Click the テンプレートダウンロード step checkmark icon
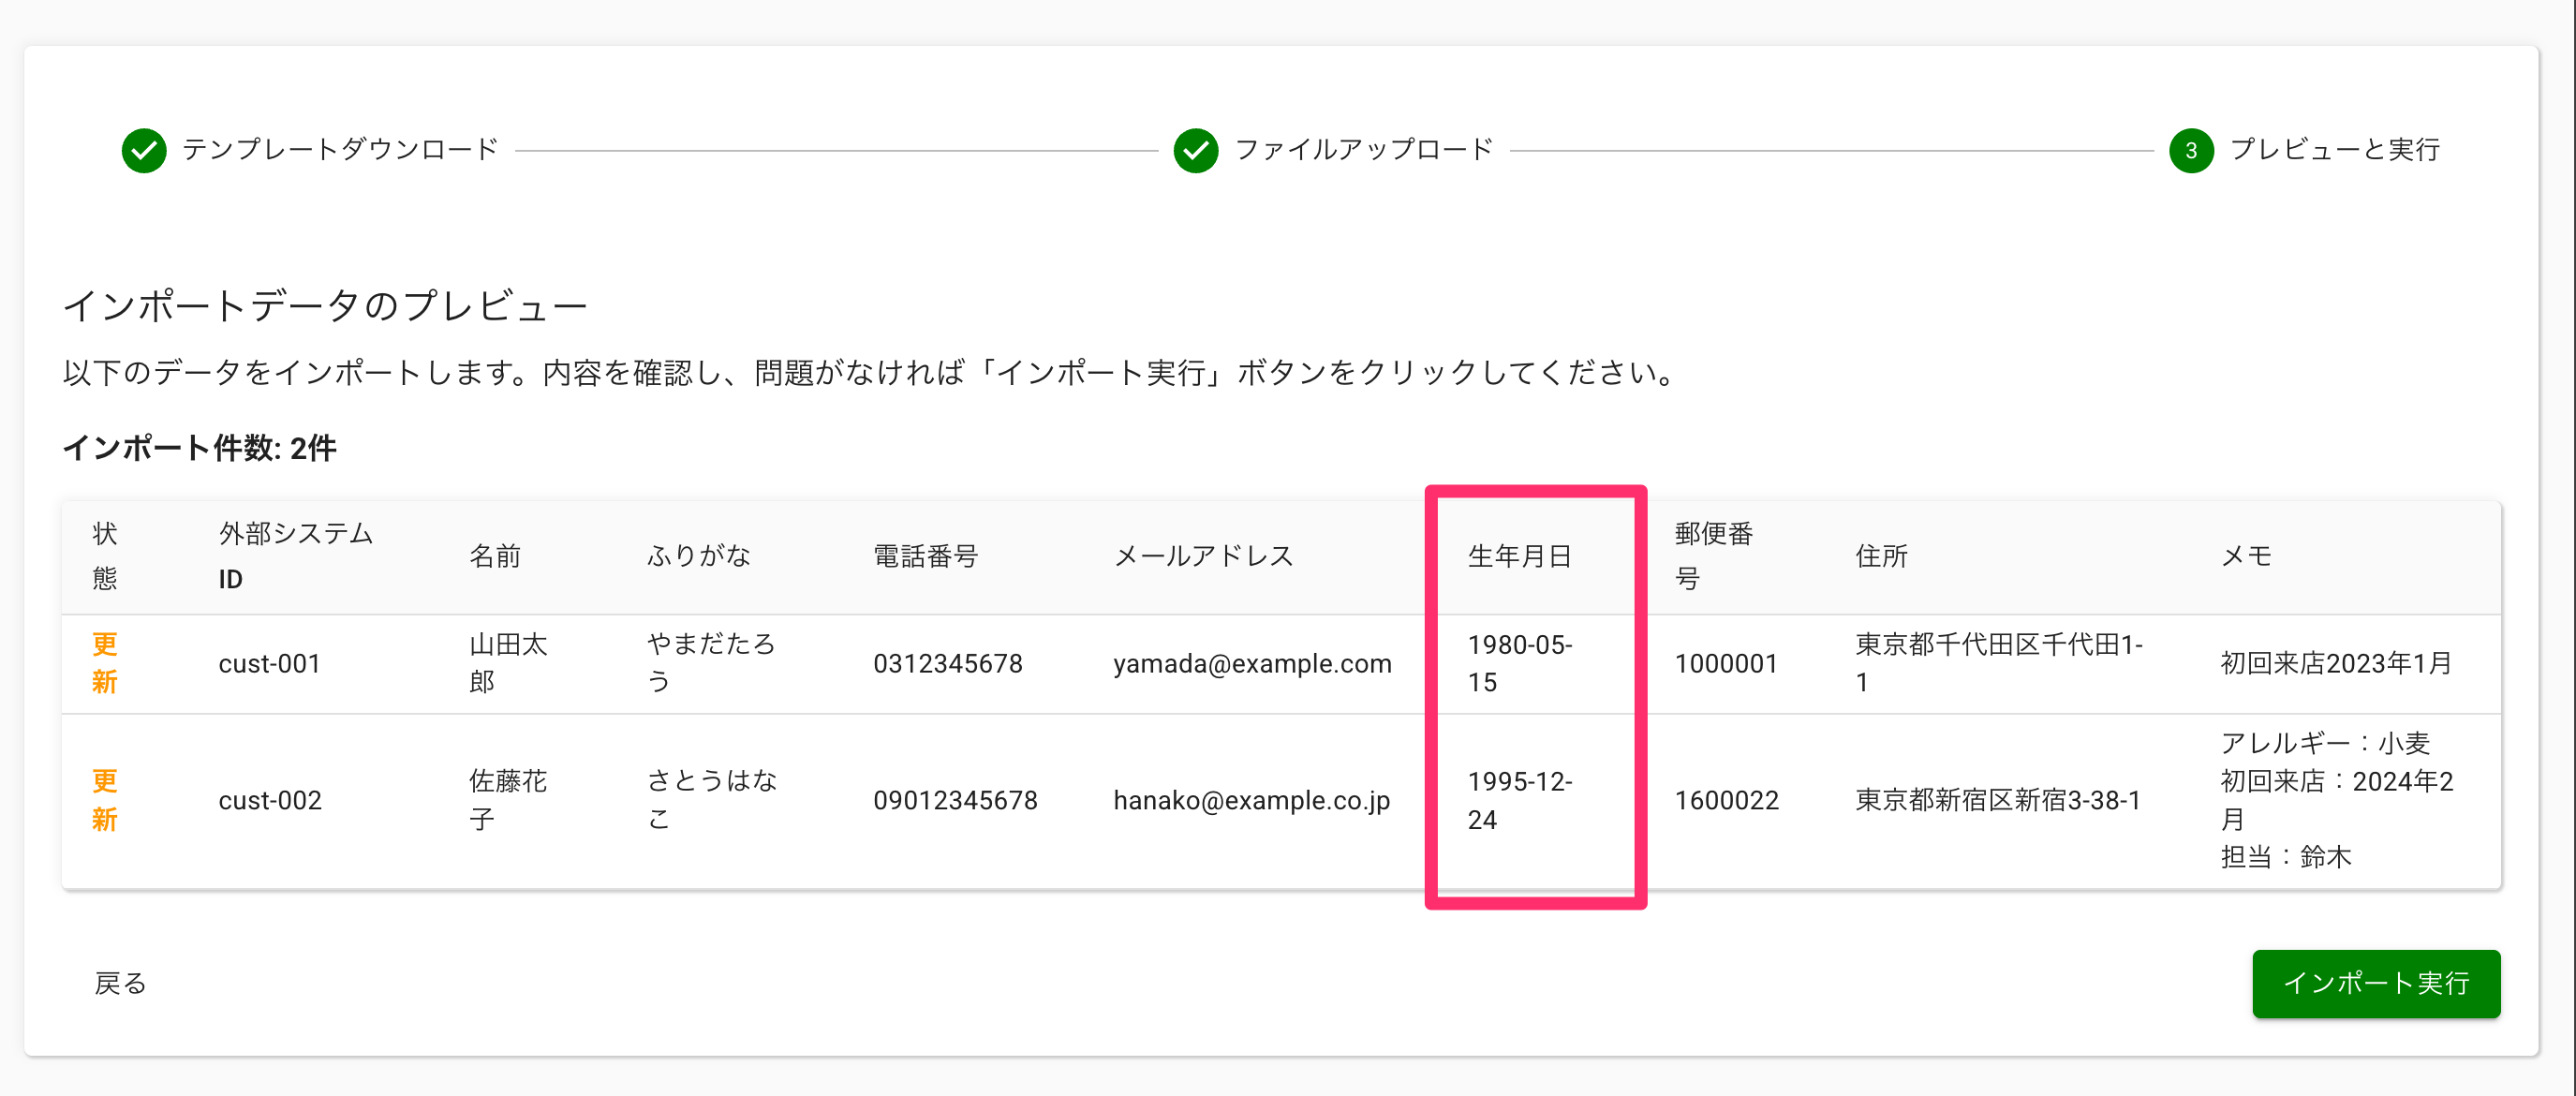 click(144, 150)
